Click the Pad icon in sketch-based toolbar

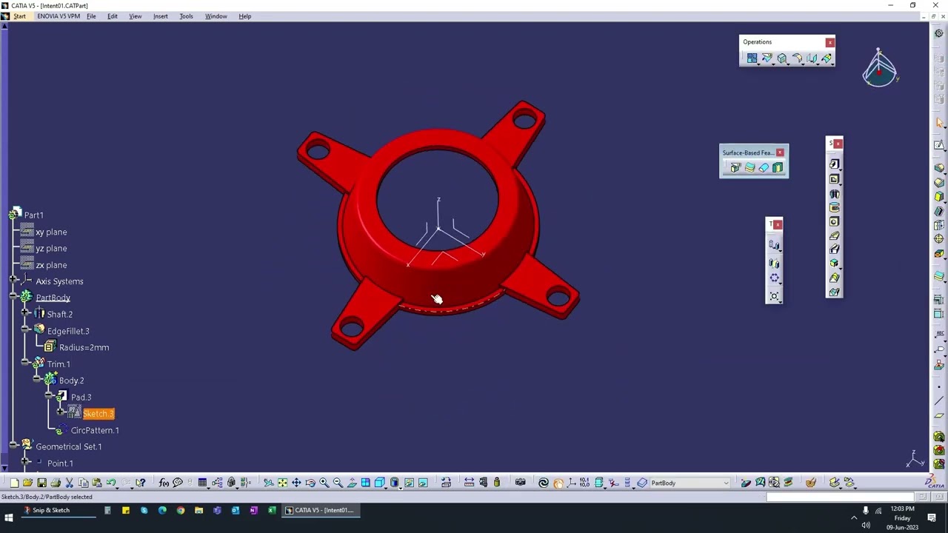pos(834,164)
